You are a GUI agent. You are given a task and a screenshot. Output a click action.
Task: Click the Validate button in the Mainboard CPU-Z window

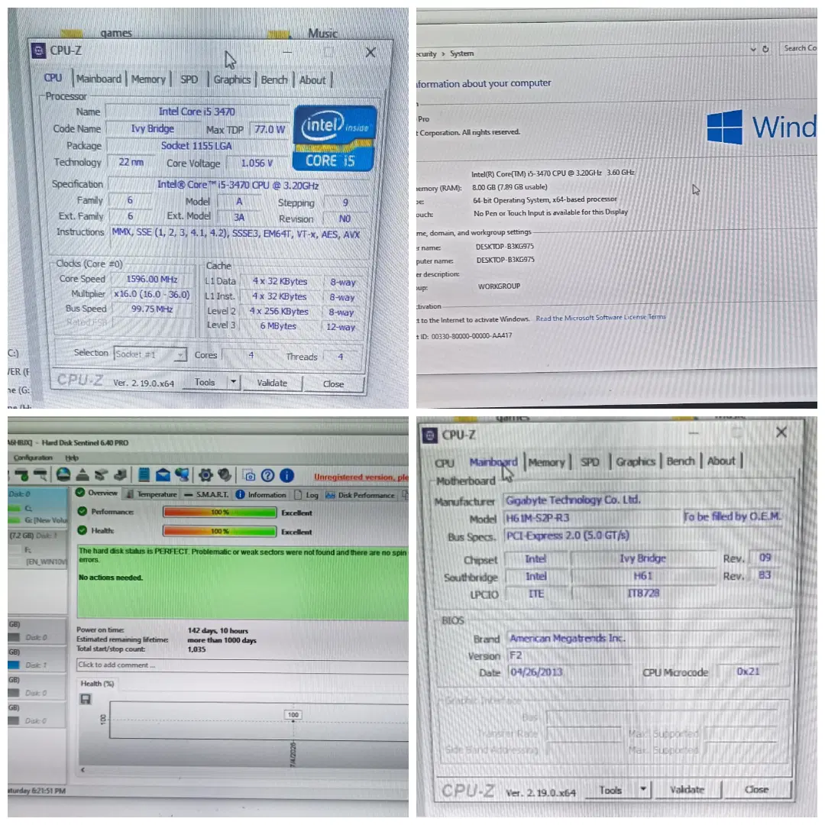(x=687, y=789)
